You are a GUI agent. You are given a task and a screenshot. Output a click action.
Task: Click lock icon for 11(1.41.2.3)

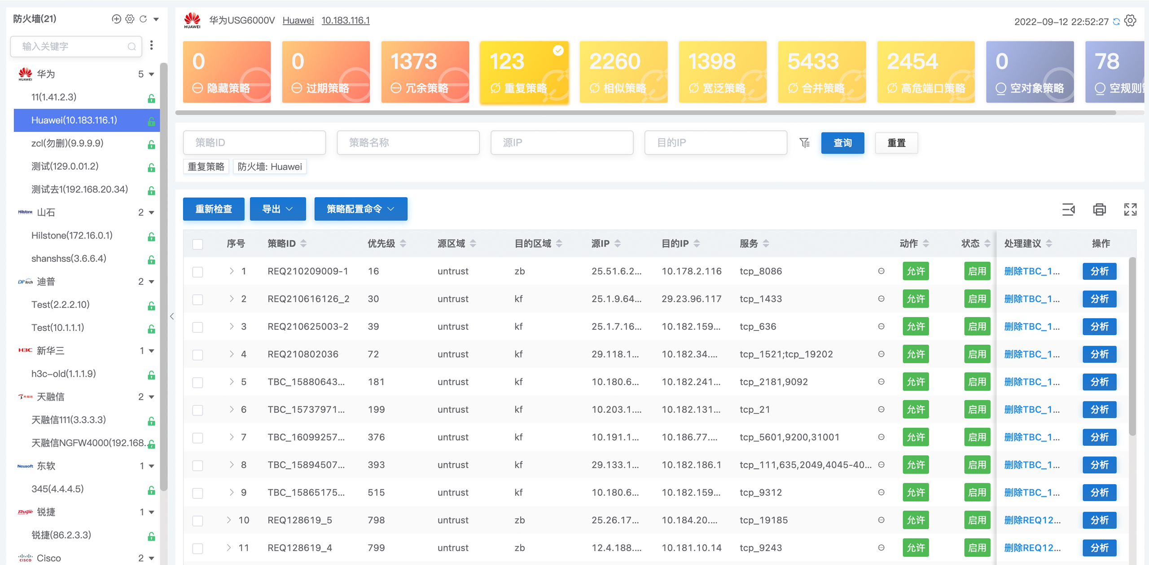(152, 98)
